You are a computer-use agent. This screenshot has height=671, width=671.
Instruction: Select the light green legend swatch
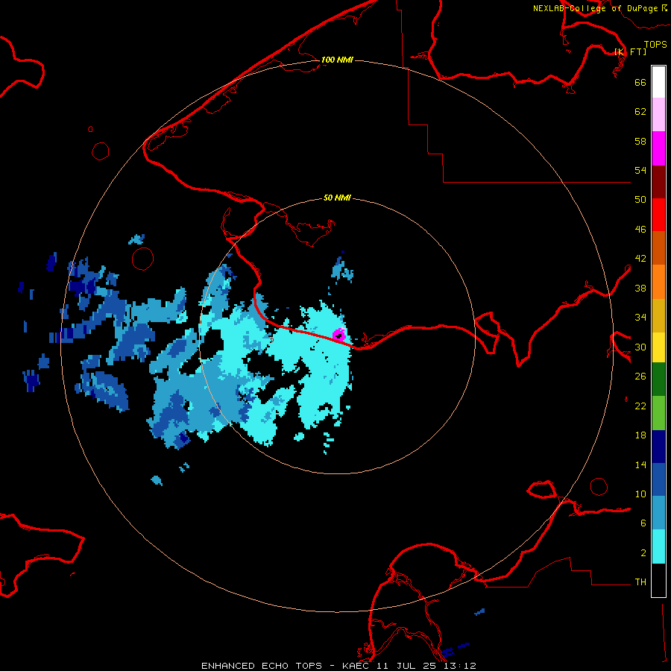point(658,413)
